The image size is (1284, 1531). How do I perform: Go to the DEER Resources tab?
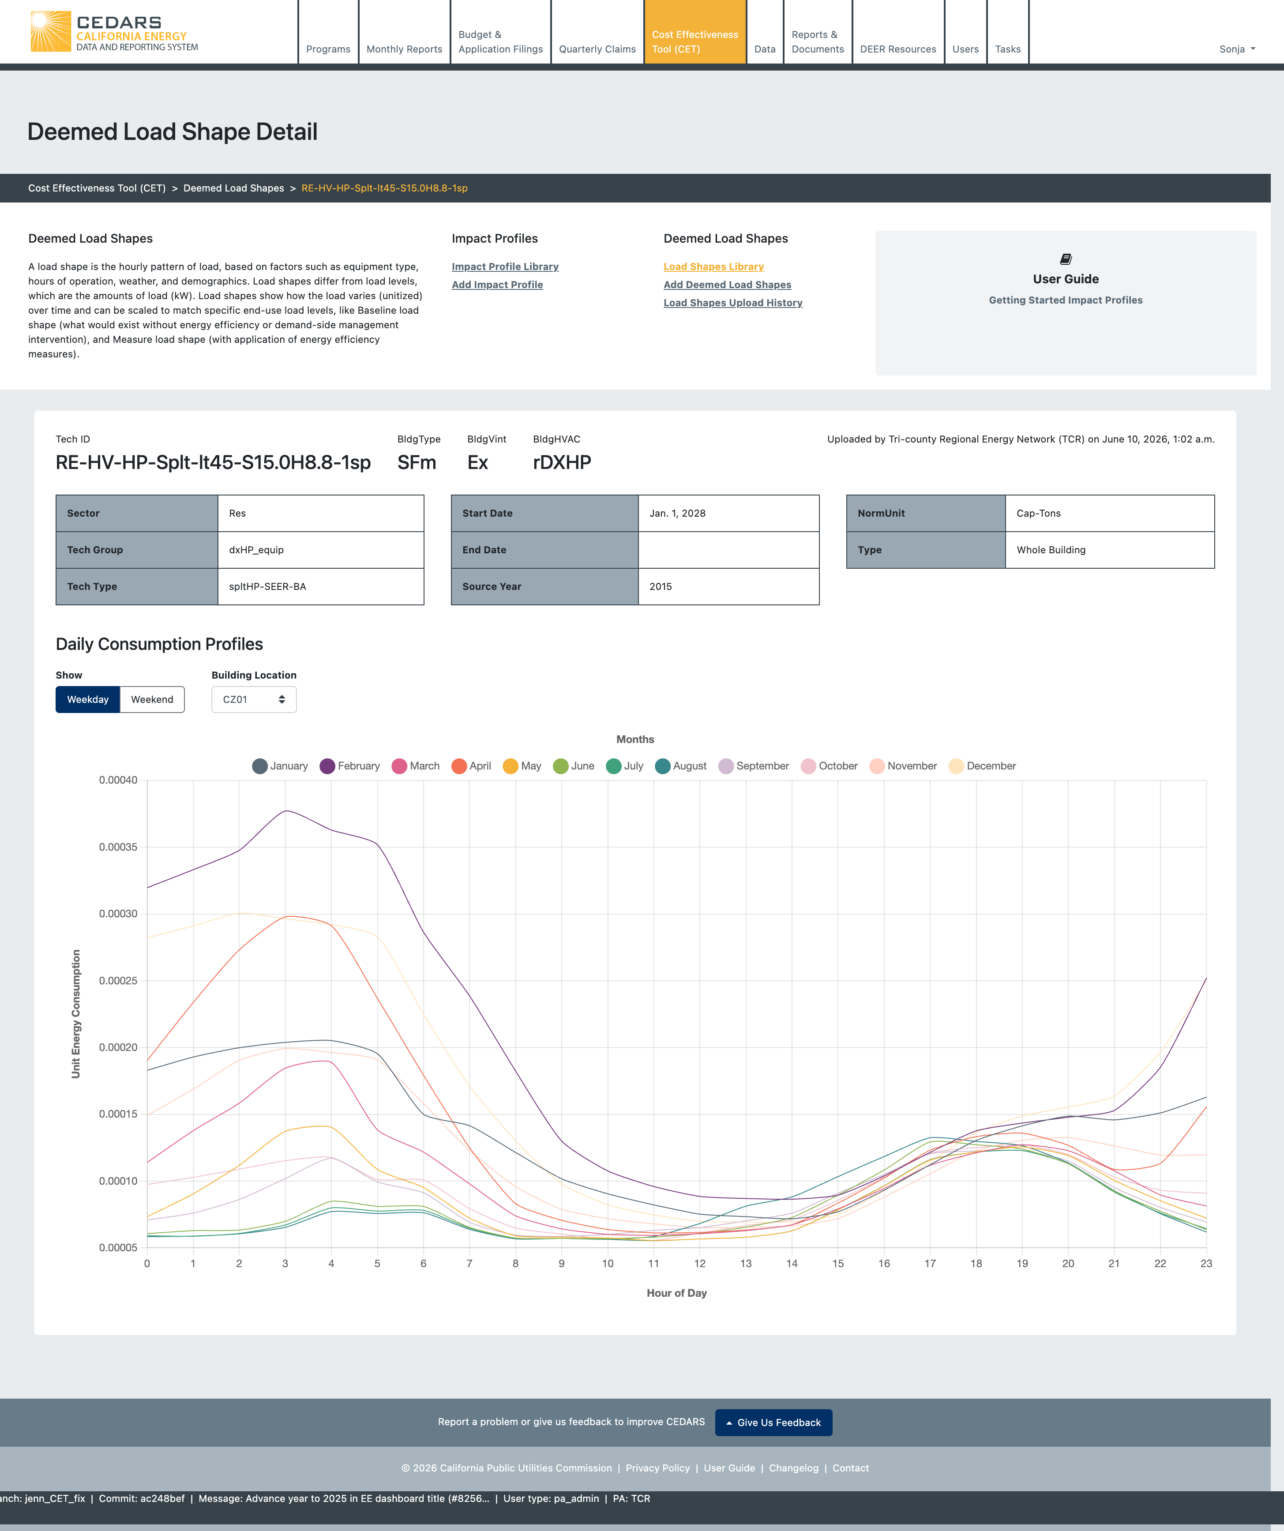(897, 49)
